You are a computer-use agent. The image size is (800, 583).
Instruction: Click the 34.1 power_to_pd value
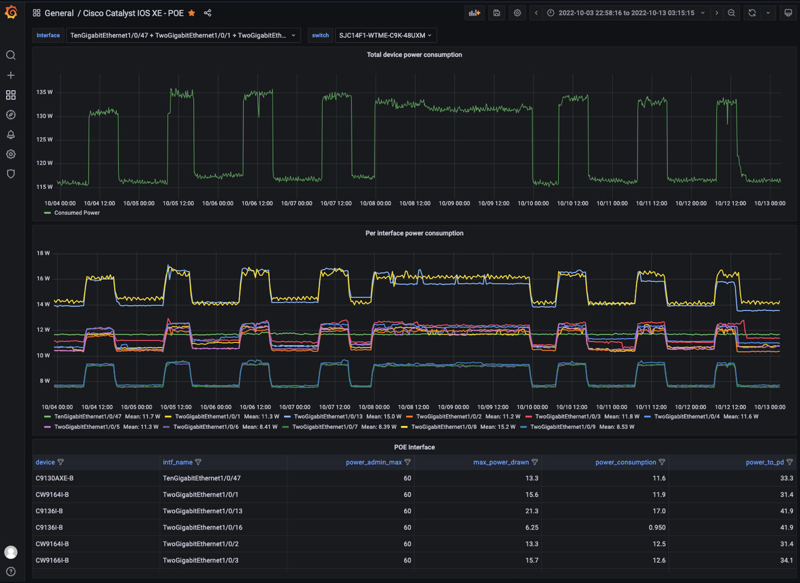787,560
